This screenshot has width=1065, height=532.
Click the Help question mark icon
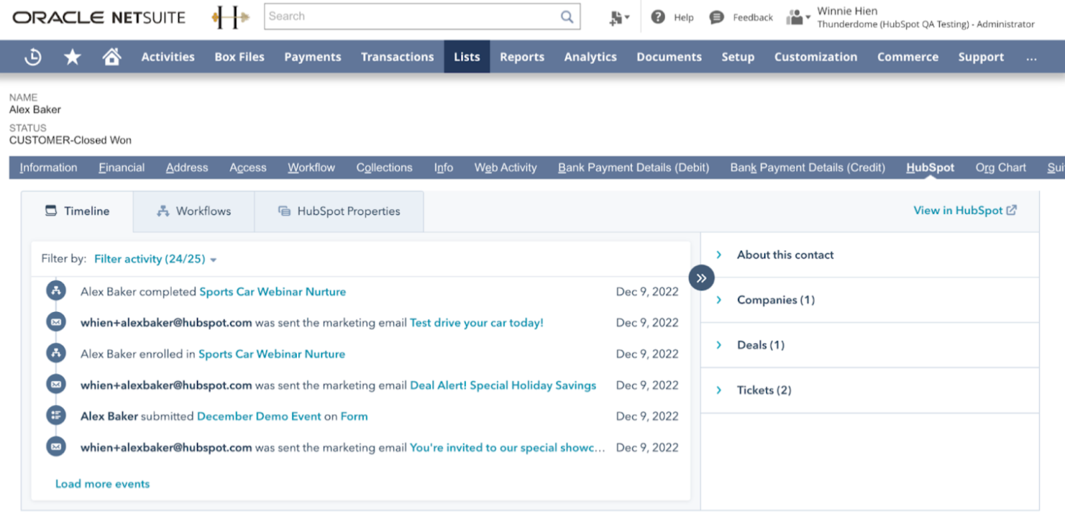pyautogui.click(x=658, y=17)
